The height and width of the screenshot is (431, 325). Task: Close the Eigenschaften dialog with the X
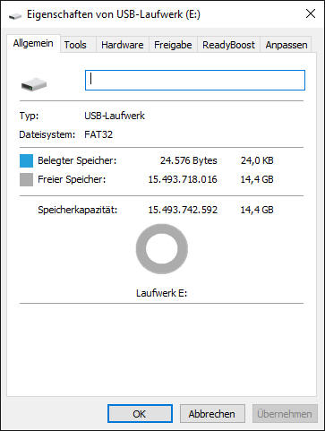[x=311, y=13]
